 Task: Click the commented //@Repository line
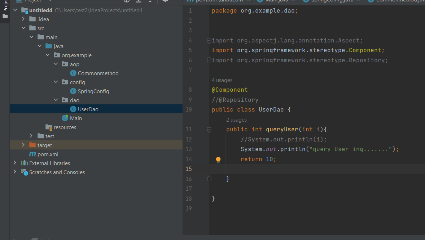[235, 100]
